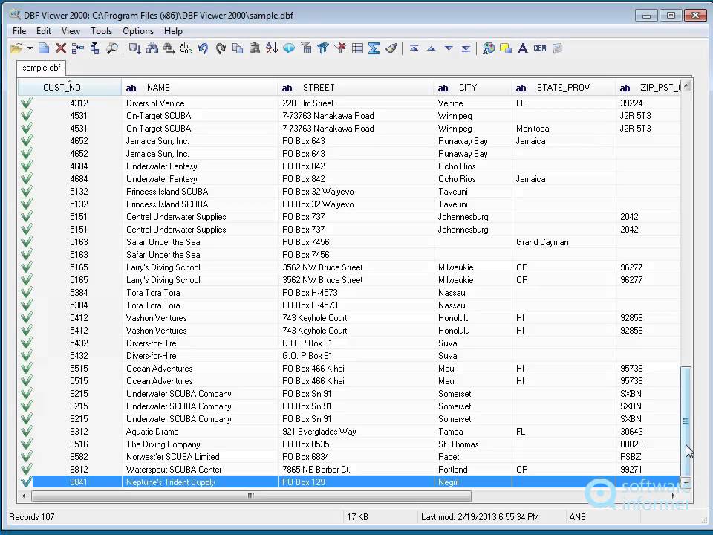This screenshot has height=535, width=713.
Task: Click the STATE_PROV column header
Action: point(564,88)
